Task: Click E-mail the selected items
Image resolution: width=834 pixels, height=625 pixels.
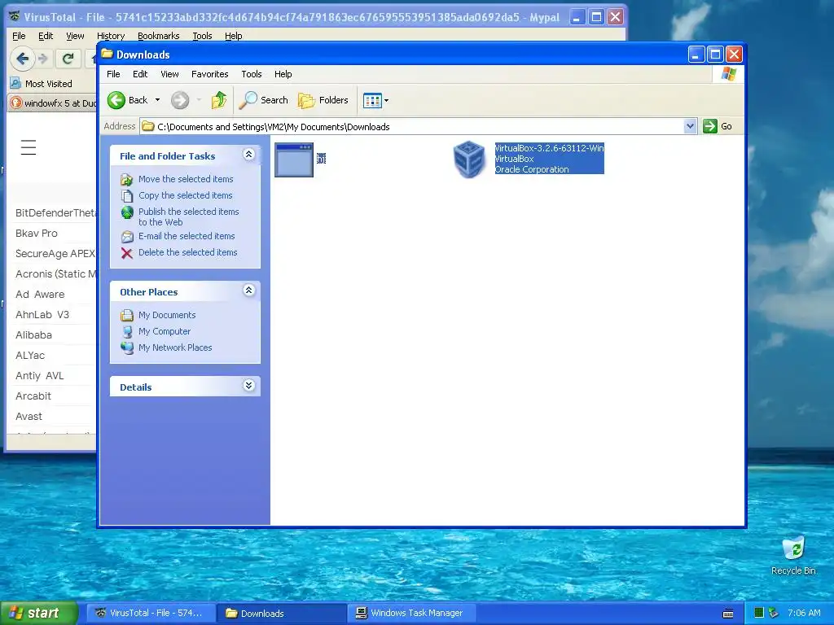Action: tap(187, 236)
